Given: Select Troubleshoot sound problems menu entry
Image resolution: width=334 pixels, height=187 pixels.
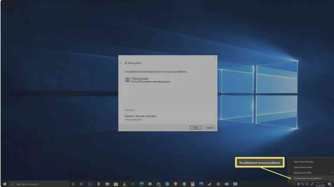Looking at the screenshot, I should pos(307,178).
